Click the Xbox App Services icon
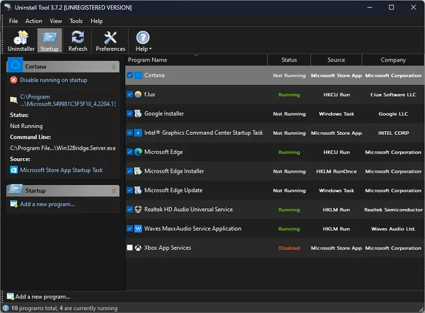This screenshot has width=425, height=313. [x=138, y=248]
